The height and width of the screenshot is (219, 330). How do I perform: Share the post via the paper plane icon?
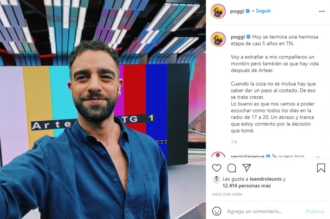coord(246,168)
